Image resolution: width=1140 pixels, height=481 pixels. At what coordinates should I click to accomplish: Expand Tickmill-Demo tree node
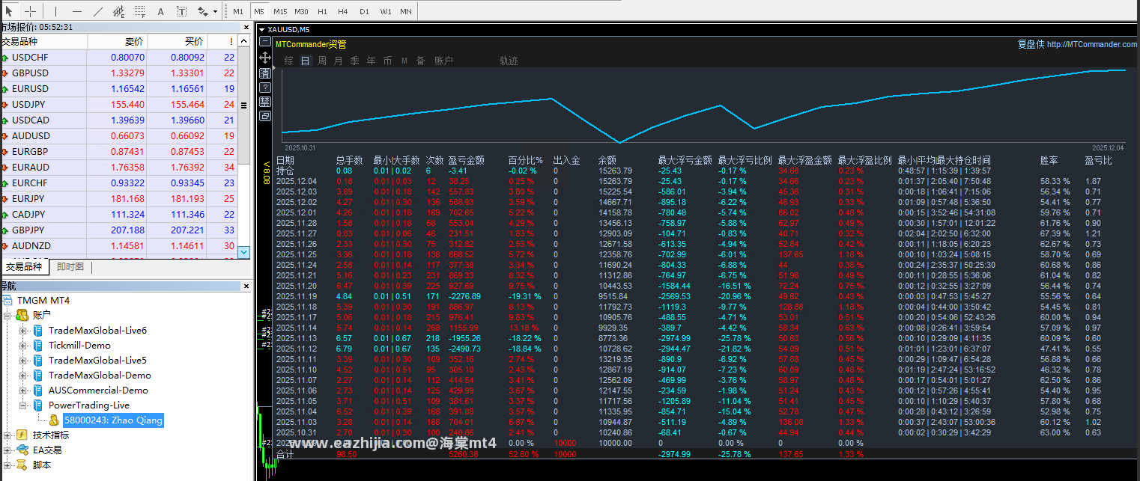23,345
